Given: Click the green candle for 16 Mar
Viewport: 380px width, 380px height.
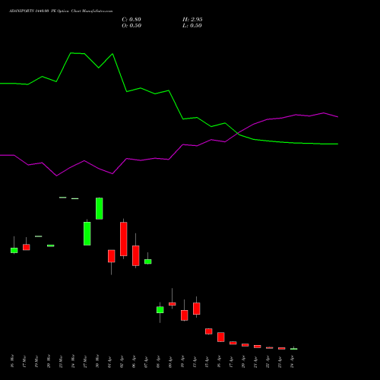Looking at the screenshot, I should click(14, 250).
